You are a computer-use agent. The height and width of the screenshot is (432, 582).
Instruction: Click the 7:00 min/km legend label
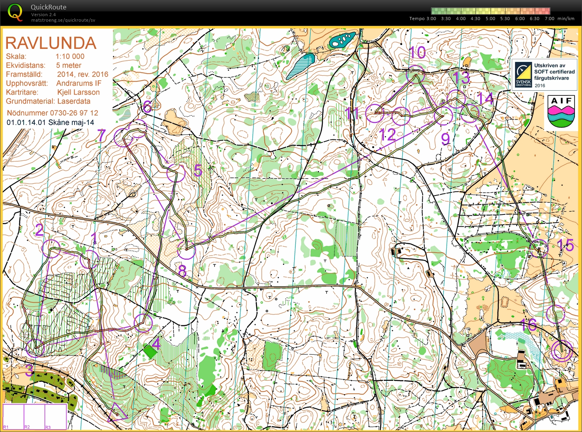pos(560,19)
